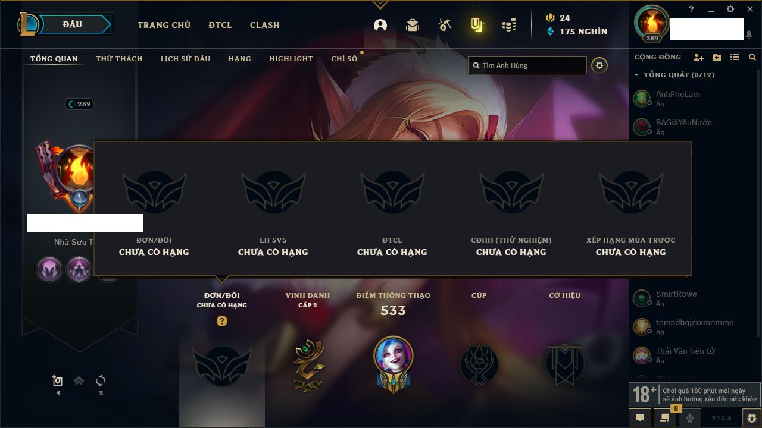Open the Store coins icon
Viewport: 762px width, 428px height.
[x=509, y=25]
